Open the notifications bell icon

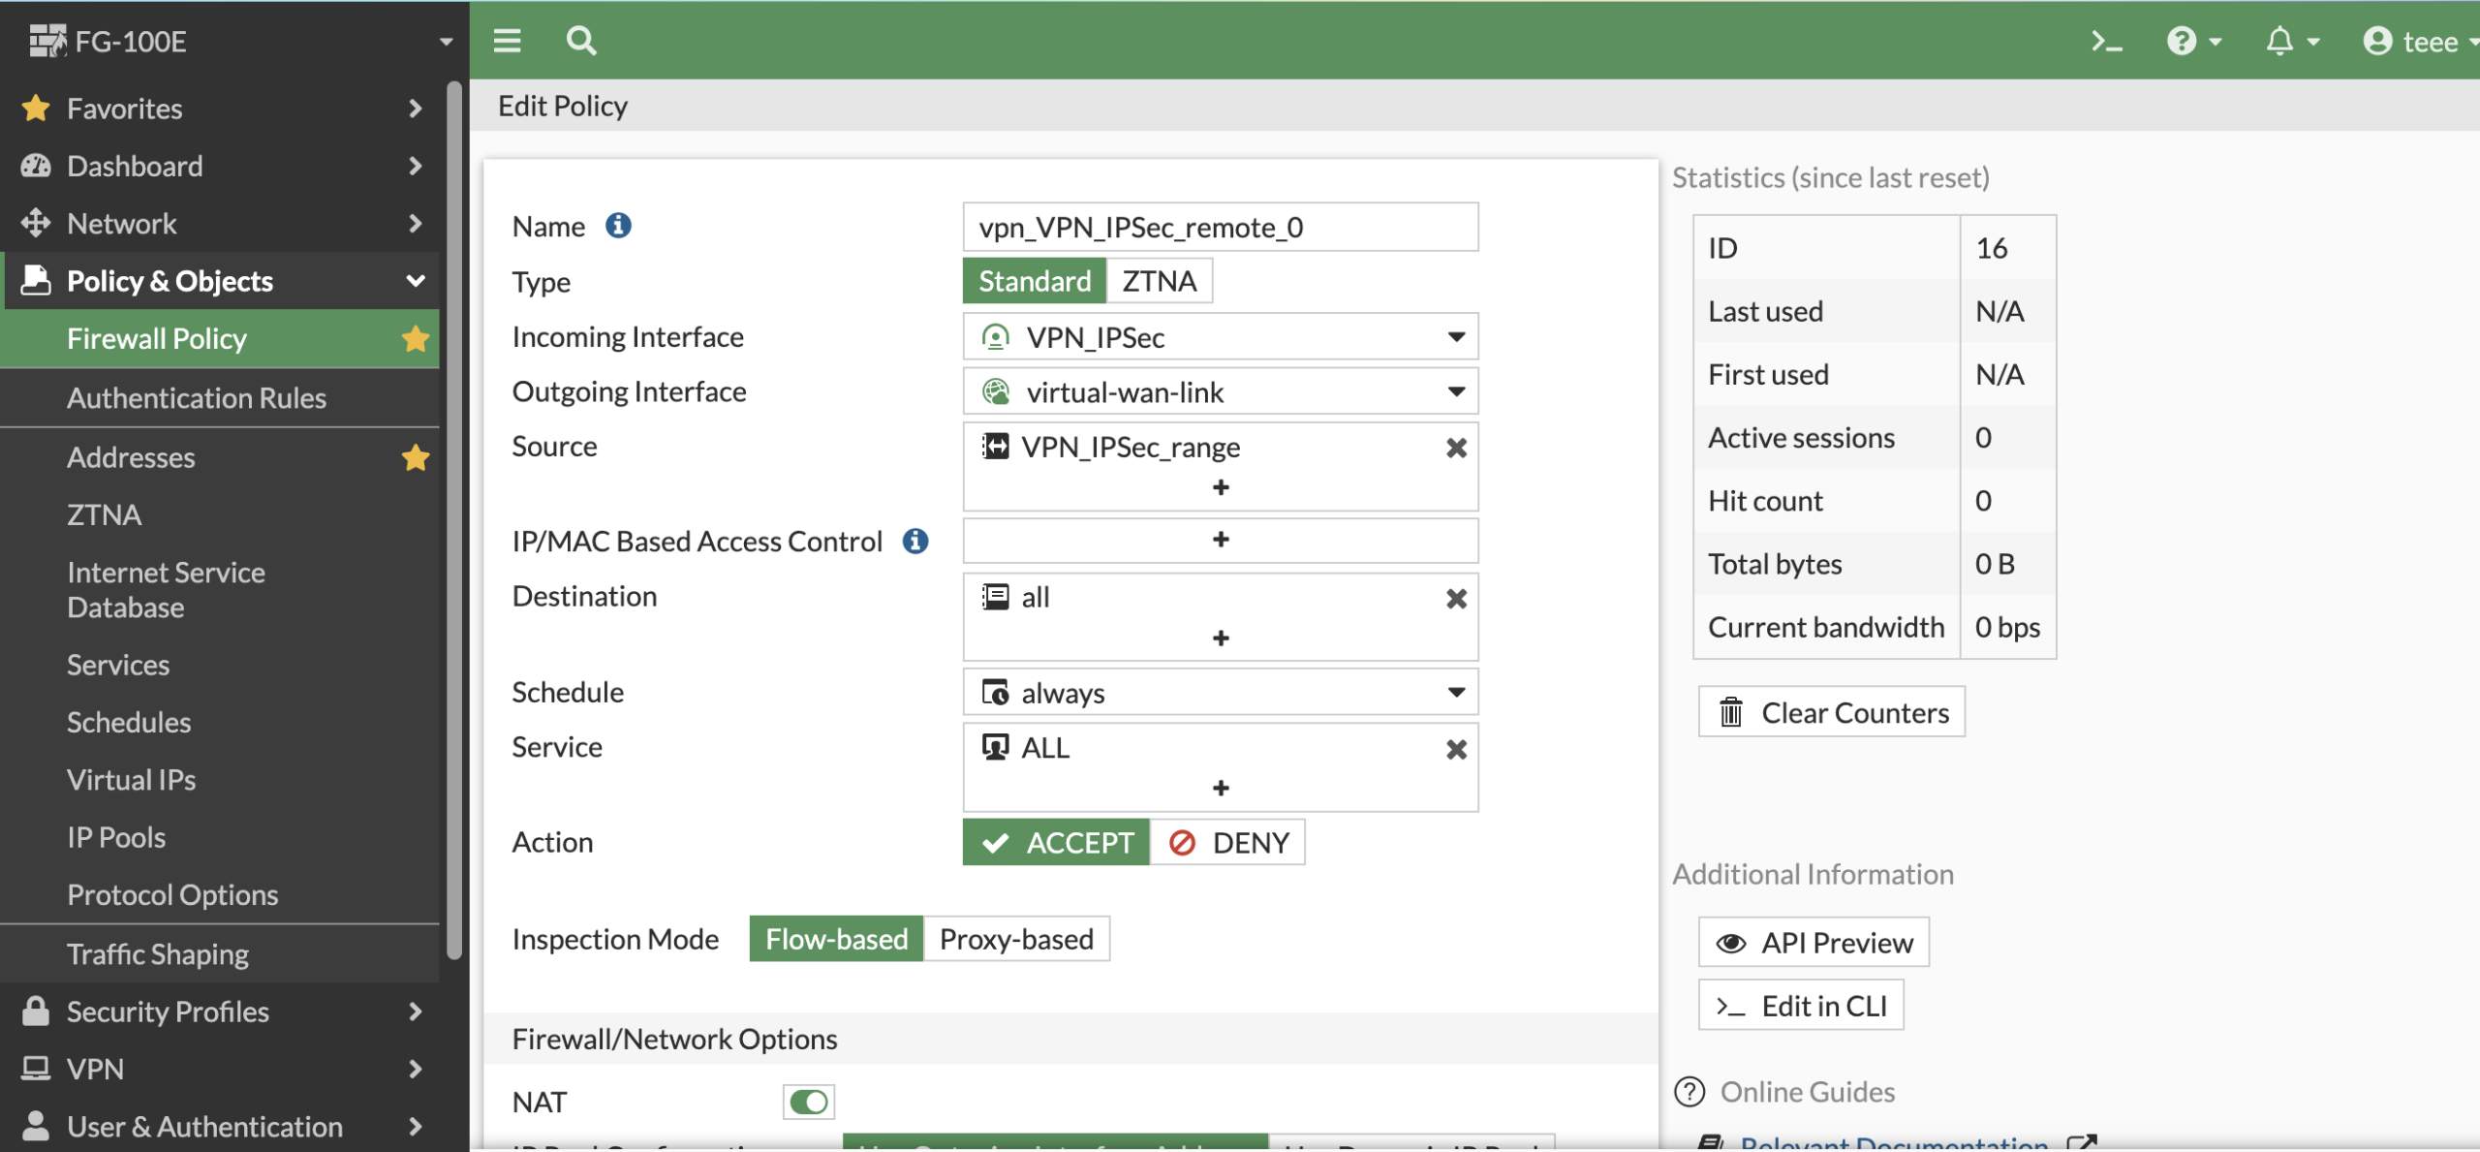point(2280,42)
